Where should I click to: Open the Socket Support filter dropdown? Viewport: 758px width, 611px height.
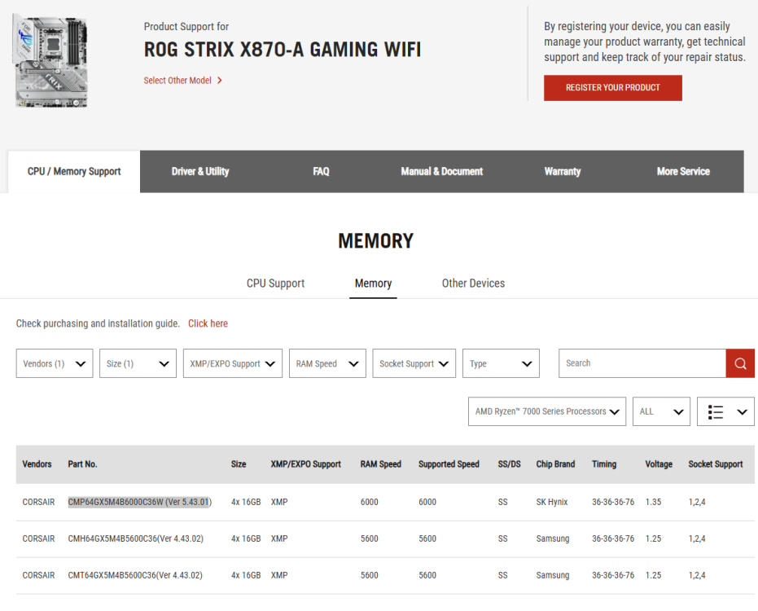(414, 363)
